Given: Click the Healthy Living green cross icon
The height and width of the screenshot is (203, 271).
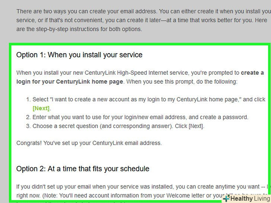Looking at the screenshot, I should coord(226,199).
